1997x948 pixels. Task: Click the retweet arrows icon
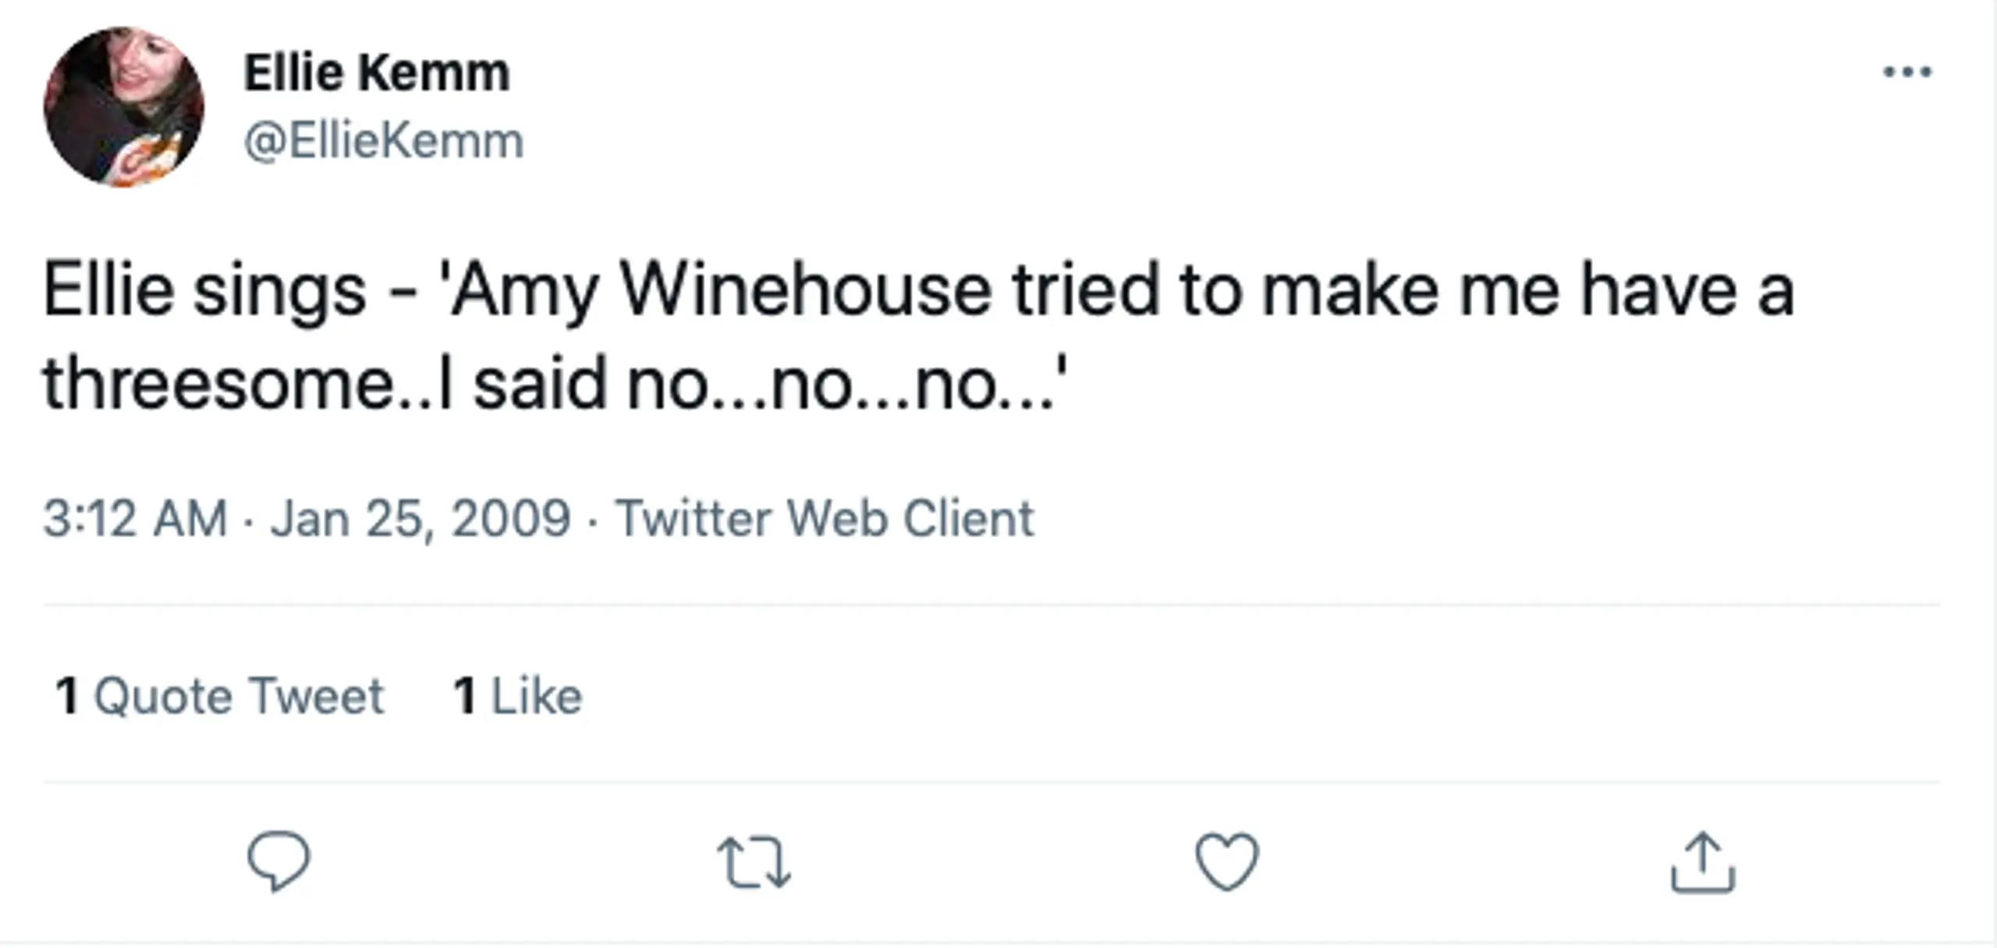(754, 862)
